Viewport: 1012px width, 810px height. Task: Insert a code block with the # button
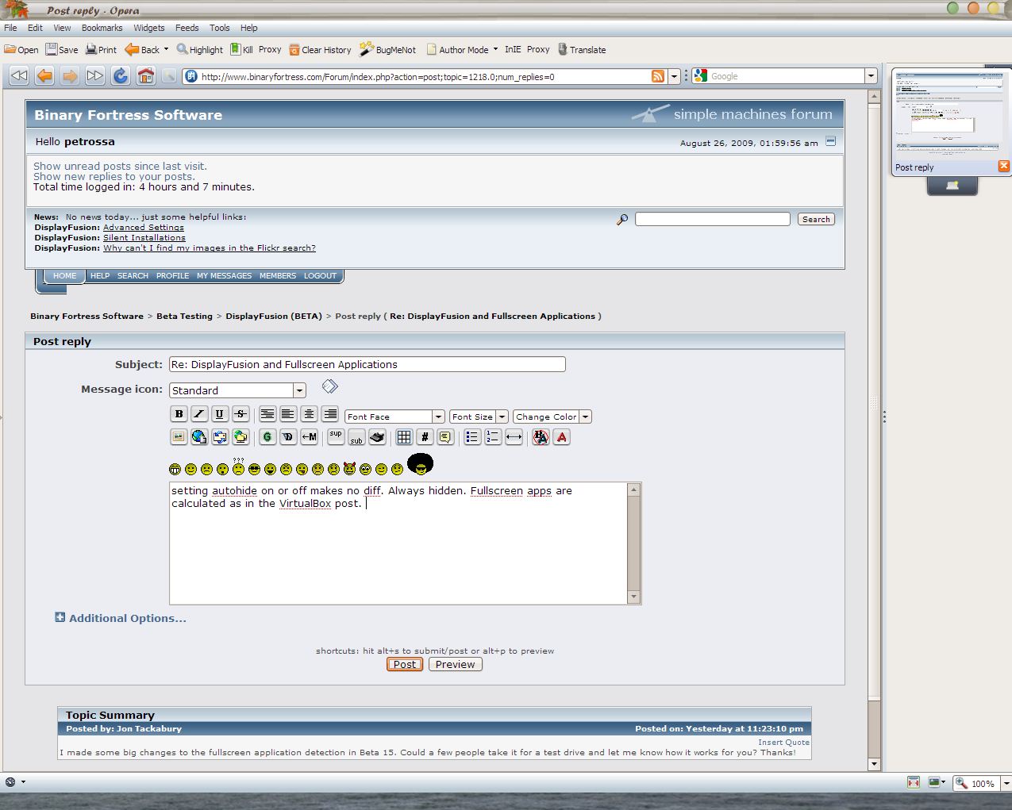[x=425, y=436]
